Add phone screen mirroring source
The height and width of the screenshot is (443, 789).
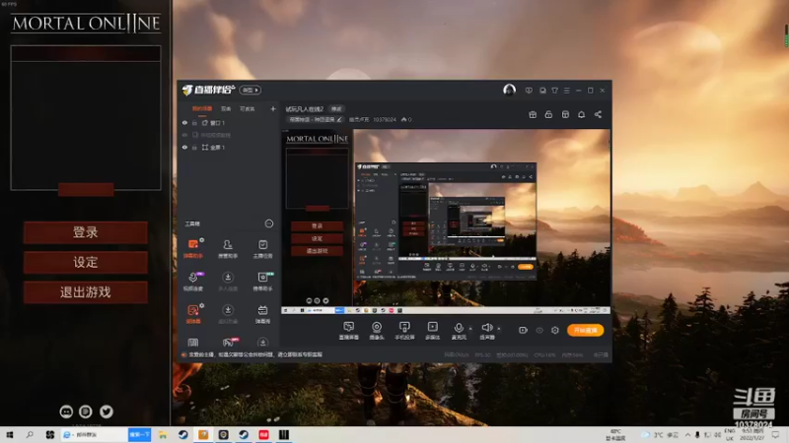(404, 331)
